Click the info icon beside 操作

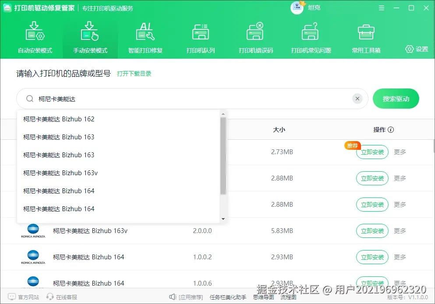coord(391,130)
